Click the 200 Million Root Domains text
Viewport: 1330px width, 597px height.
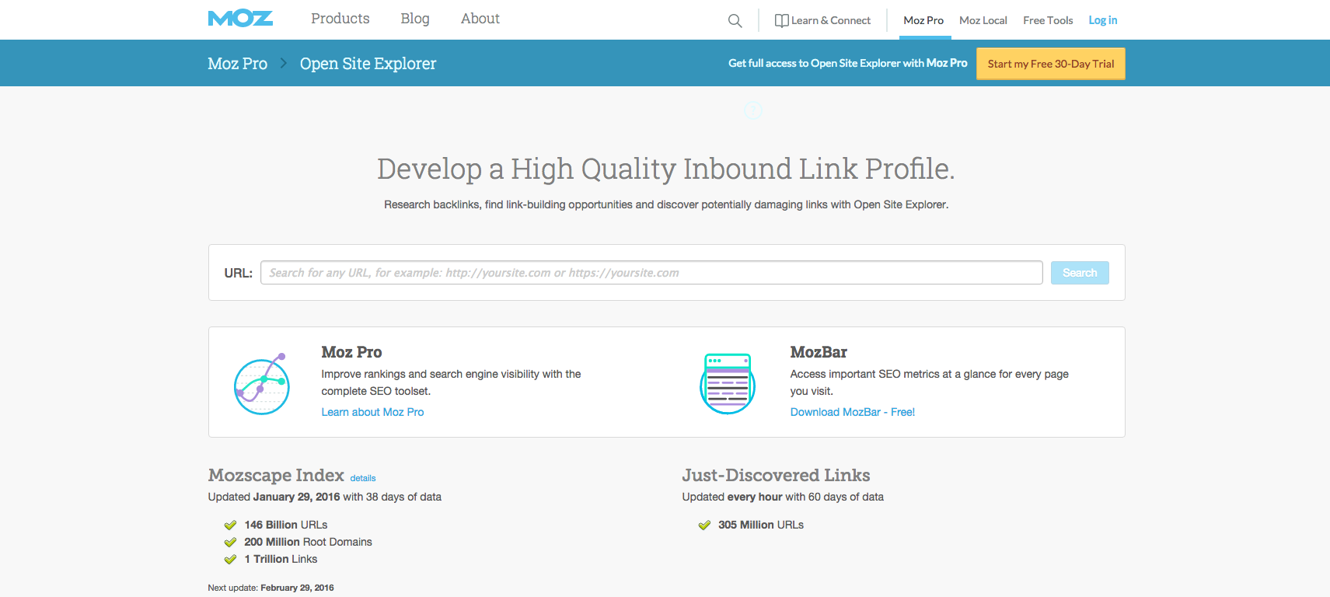(x=308, y=542)
